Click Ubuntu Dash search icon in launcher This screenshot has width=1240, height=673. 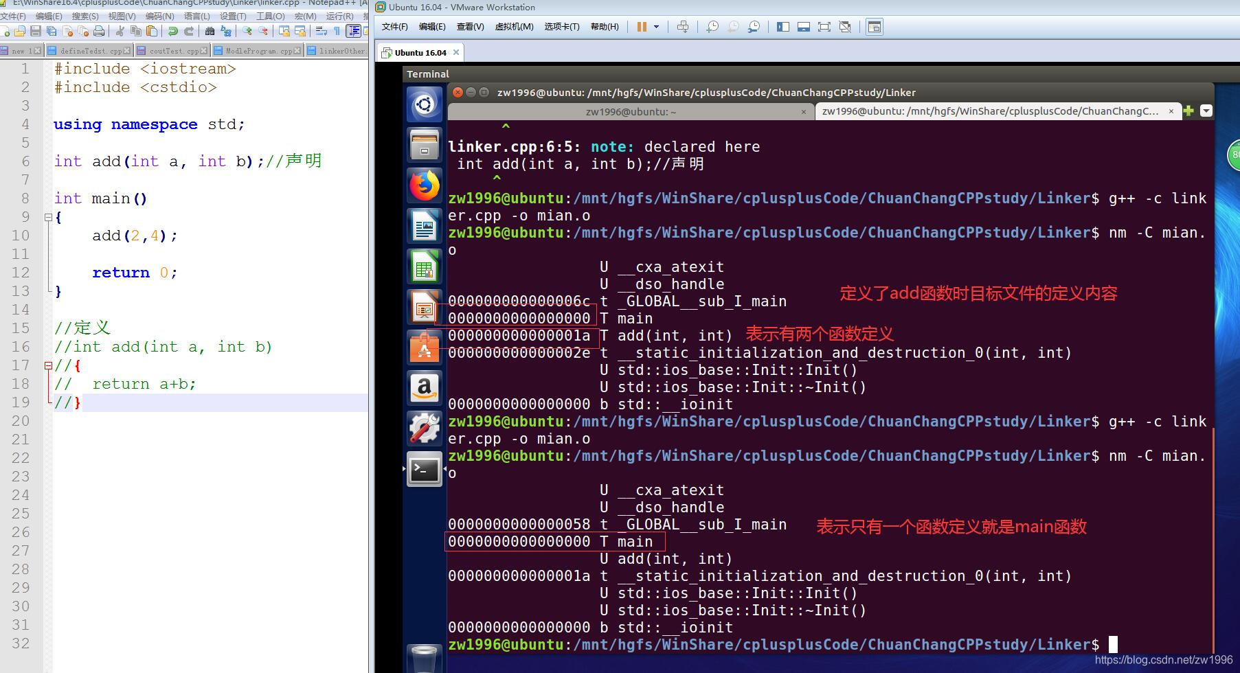425,104
